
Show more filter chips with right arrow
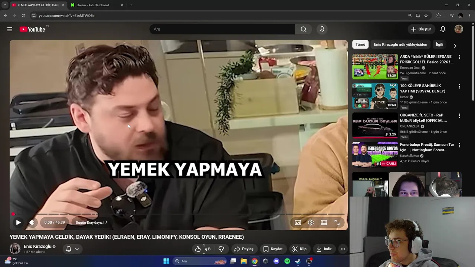click(x=455, y=46)
